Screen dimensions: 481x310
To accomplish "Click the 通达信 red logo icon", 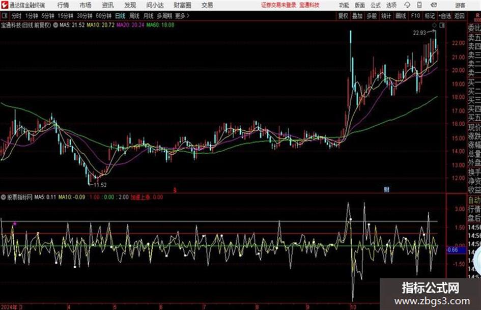I will (x=5, y=5).
